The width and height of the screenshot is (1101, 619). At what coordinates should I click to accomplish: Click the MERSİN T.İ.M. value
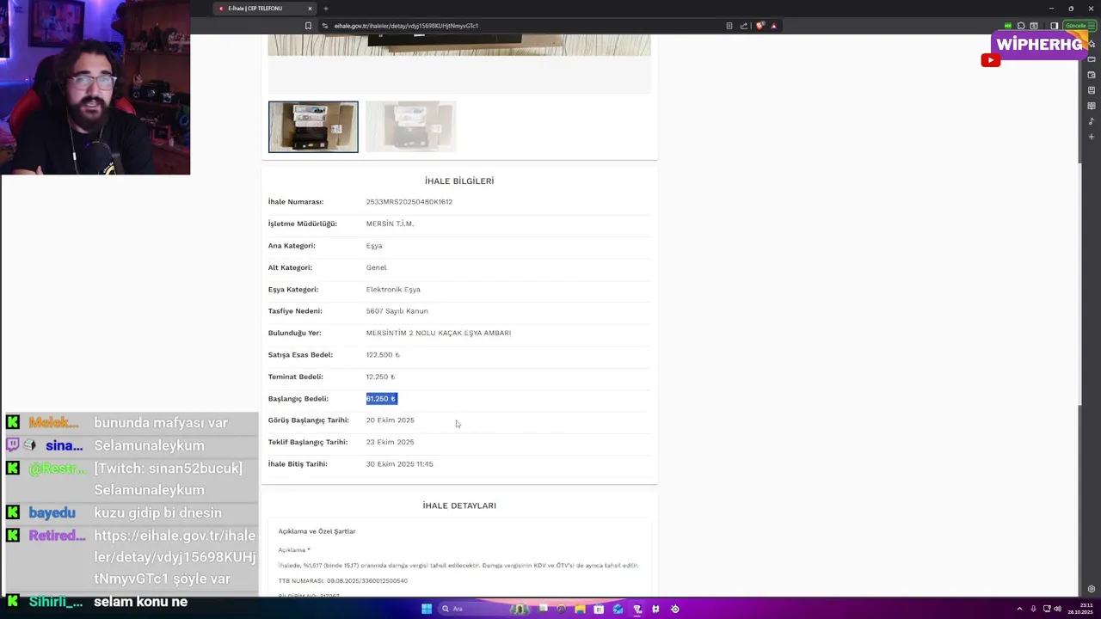[390, 224]
